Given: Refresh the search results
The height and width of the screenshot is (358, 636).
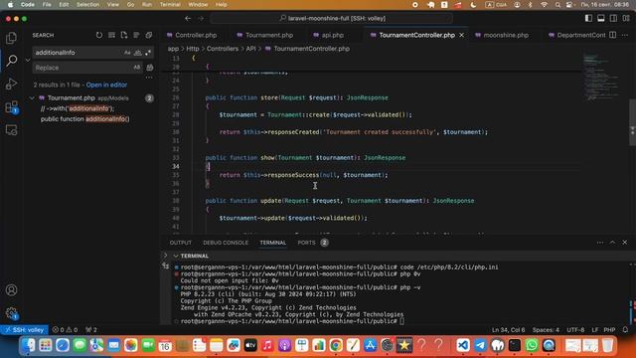Looking at the screenshot, I should point(99,36).
